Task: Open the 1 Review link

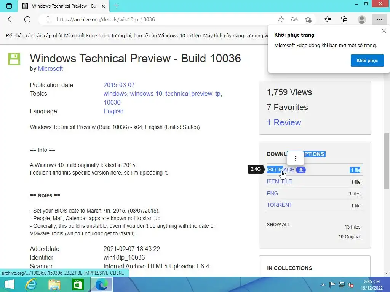Action: pos(284,122)
